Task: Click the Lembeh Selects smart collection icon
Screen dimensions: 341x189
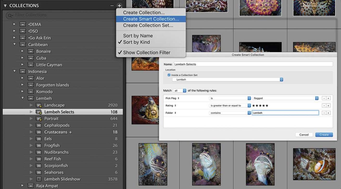Action: (39, 112)
